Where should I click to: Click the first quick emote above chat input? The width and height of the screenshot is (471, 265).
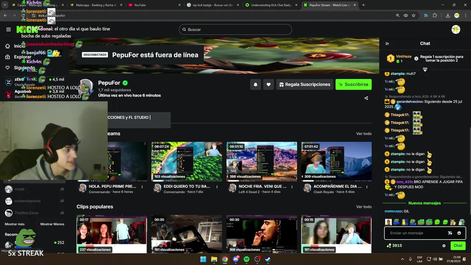click(x=388, y=222)
